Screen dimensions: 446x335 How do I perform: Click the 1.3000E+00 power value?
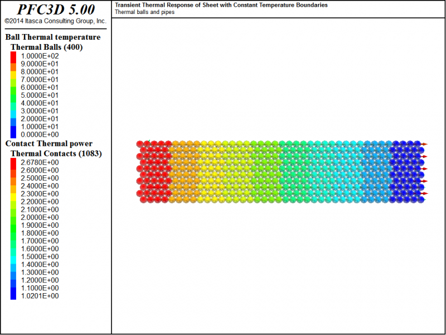tap(40, 272)
